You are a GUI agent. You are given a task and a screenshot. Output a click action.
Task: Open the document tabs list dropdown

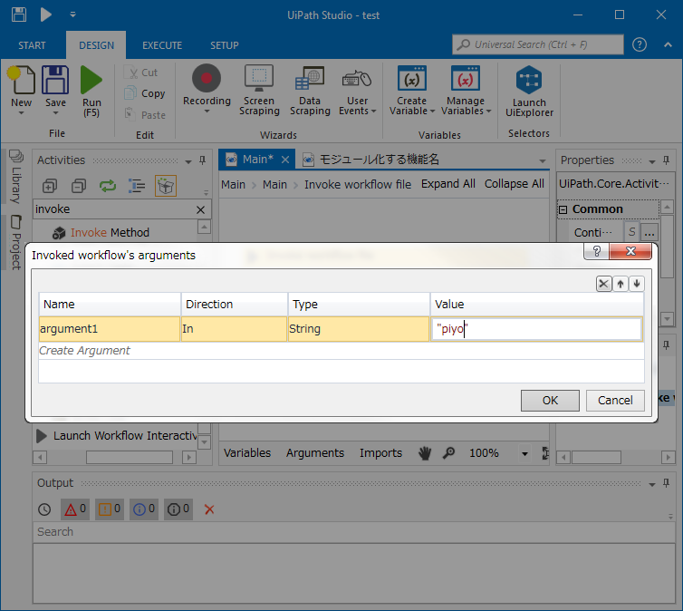[543, 160]
